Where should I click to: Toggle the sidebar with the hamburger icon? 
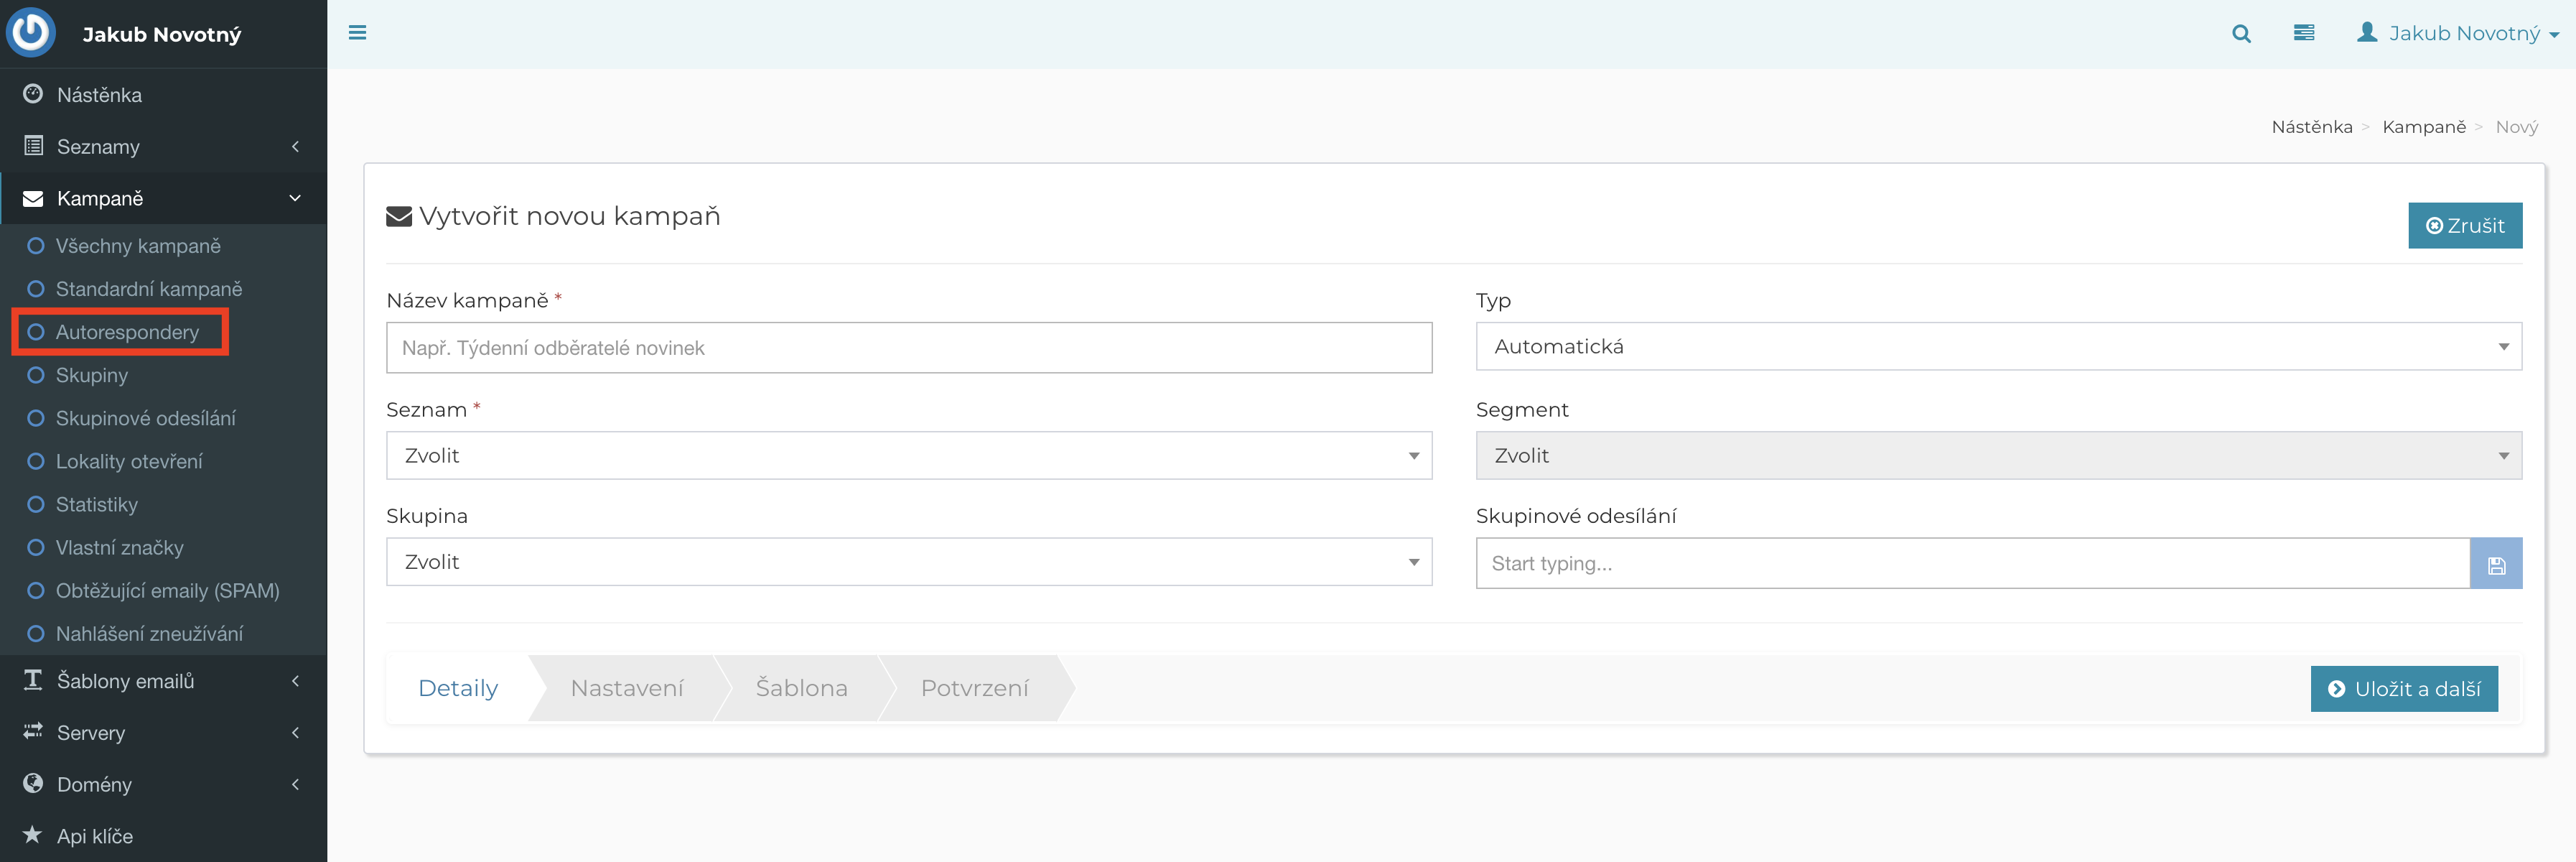[357, 33]
